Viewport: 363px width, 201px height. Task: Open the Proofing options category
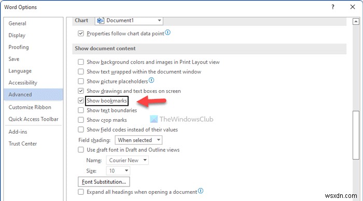pos(33,47)
